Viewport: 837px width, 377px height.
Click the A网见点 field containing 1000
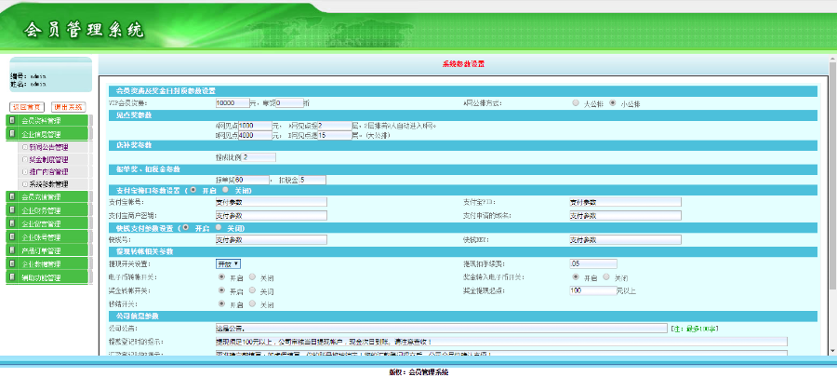[x=255, y=126]
